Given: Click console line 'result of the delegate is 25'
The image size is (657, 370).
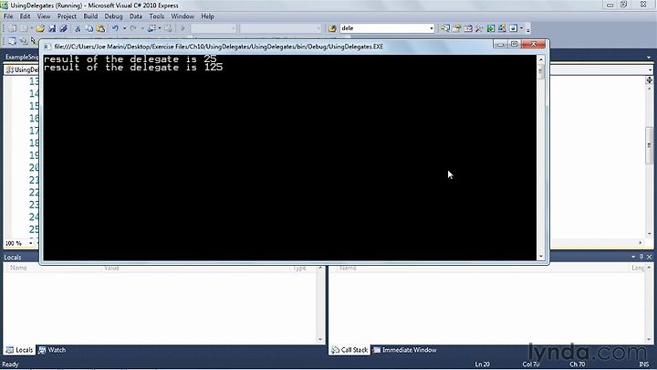Looking at the screenshot, I should pyautogui.click(x=130, y=59).
